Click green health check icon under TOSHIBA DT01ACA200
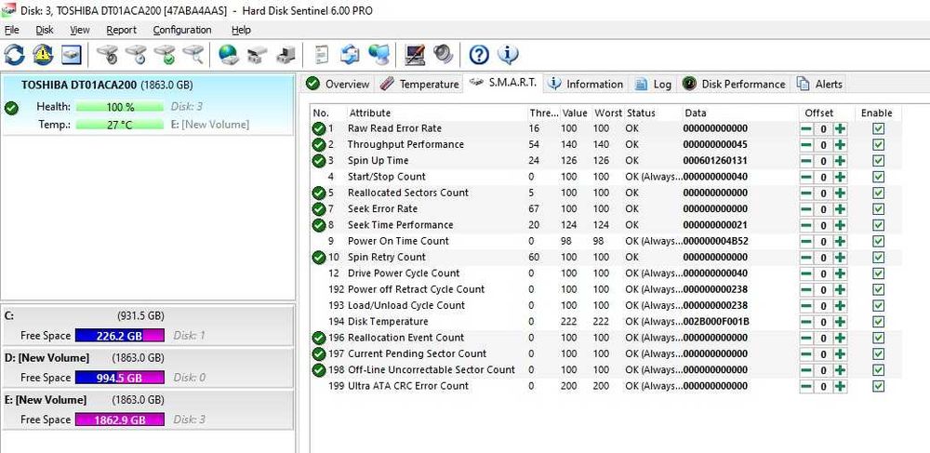Viewport: 930px width, 453px height. point(10,109)
